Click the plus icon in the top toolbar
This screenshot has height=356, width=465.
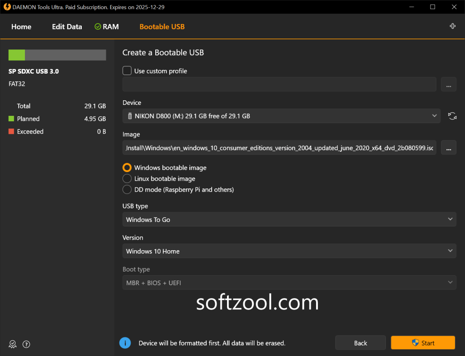452,26
